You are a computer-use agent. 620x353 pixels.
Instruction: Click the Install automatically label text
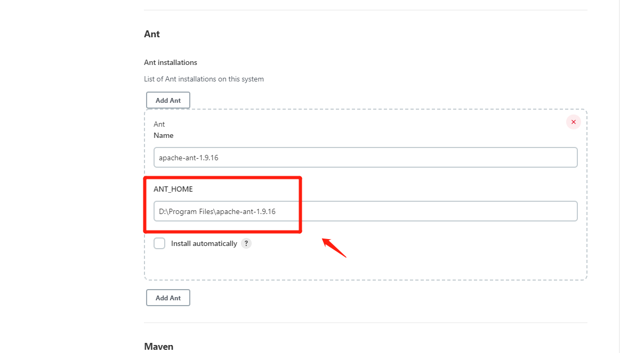click(x=204, y=243)
